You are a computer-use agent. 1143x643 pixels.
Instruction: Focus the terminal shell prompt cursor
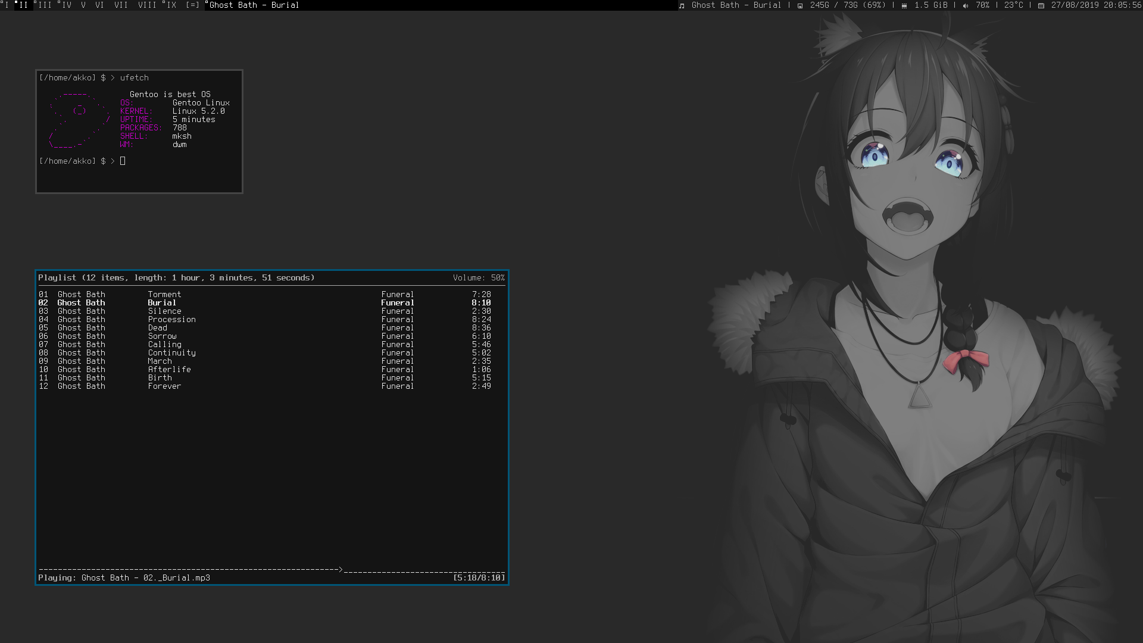coord(123,161)
